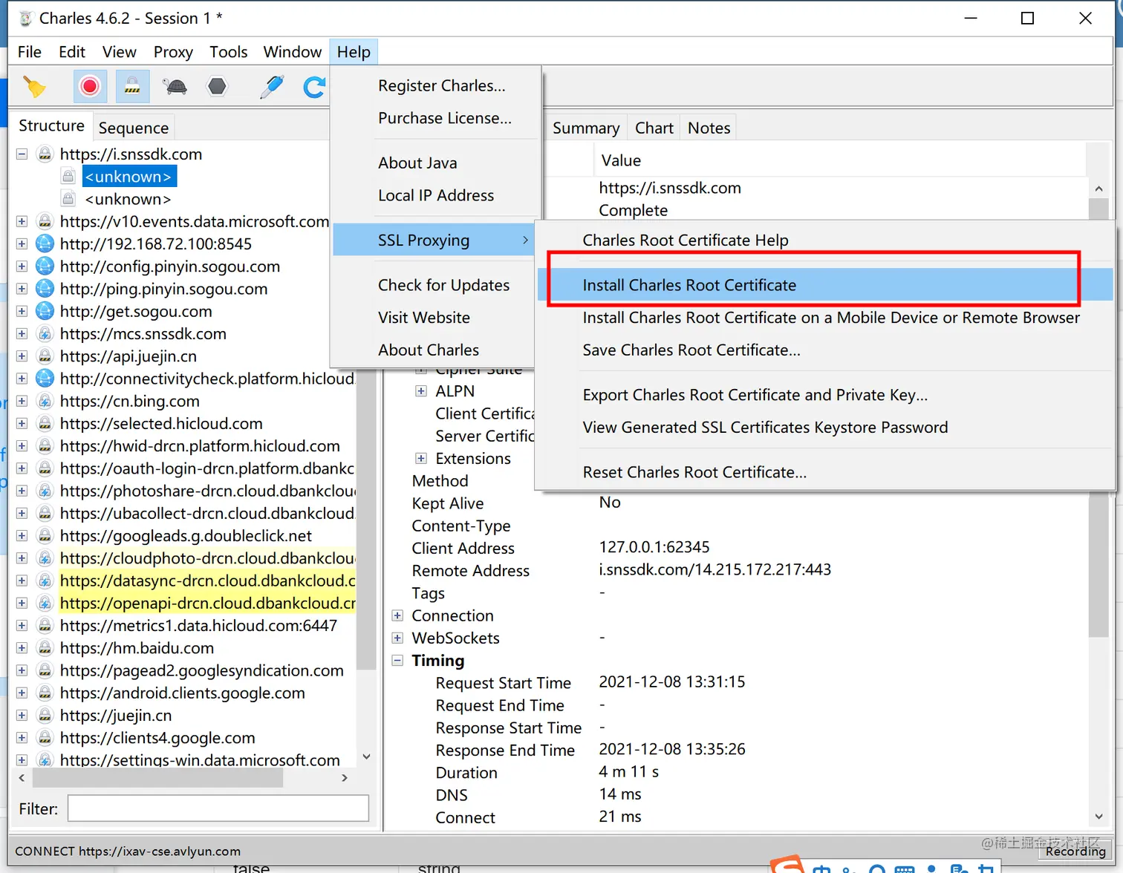This screenshot has width=1123, height=873.
Task: Switch to the Notes tab
Action: [x=709, y=128]
